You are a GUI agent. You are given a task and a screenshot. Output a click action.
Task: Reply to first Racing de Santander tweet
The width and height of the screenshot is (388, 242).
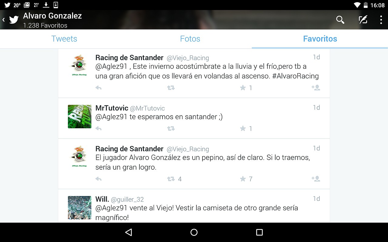(x=99, y=88)
